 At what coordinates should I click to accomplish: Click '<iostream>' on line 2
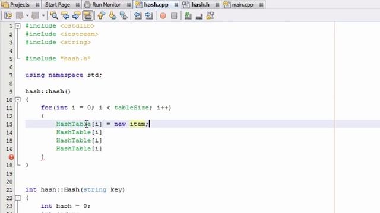coord(79,34)
